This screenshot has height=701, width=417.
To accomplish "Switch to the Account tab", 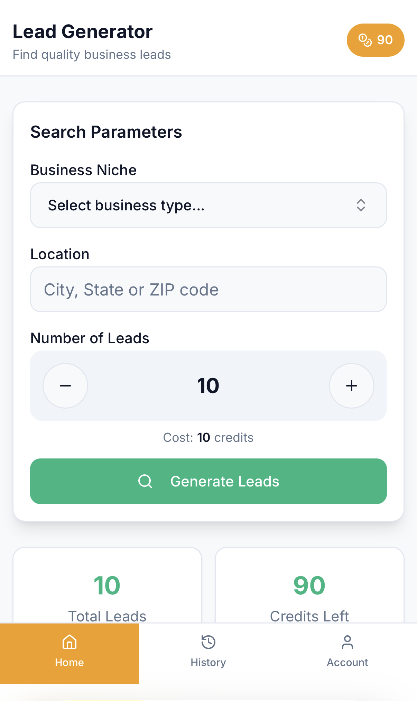I will tap(347, 654).
